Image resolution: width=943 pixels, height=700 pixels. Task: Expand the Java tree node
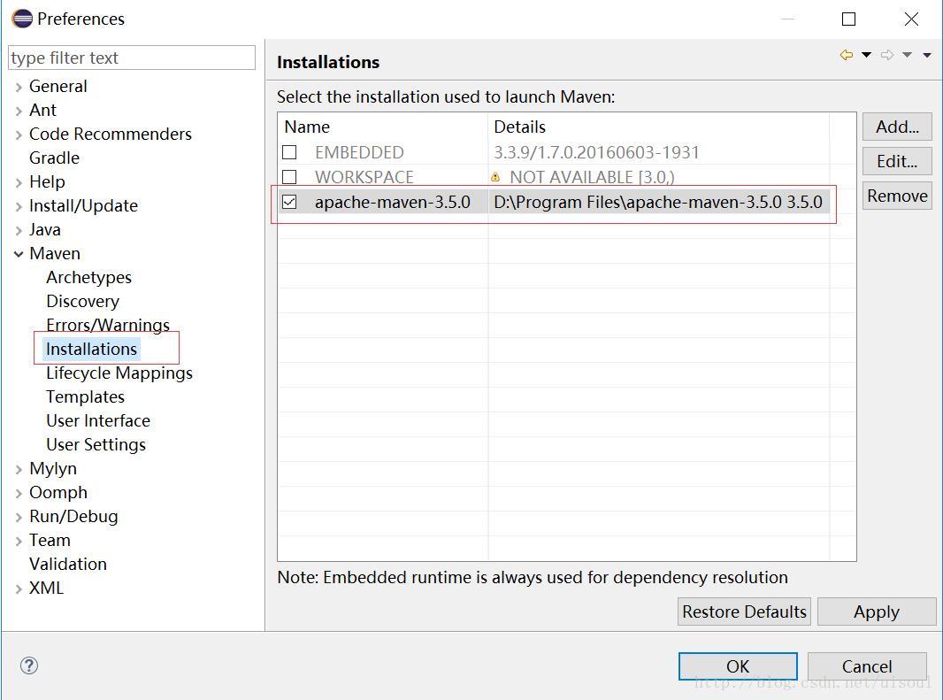[x=19, y=230]
